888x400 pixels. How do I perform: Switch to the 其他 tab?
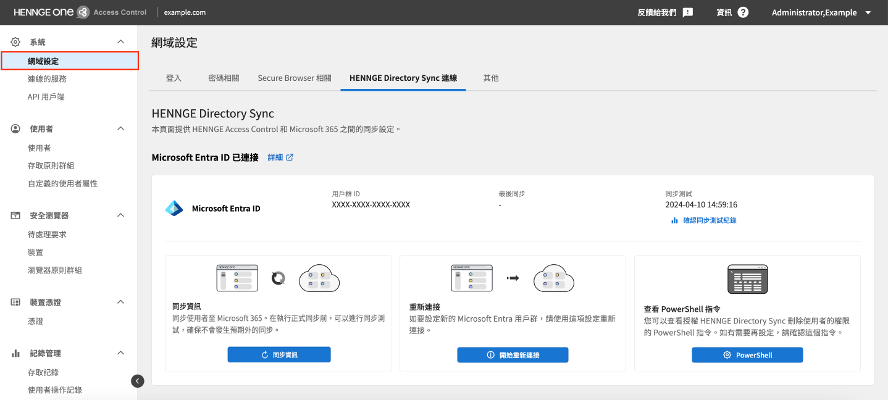click(x=491, y=78)
